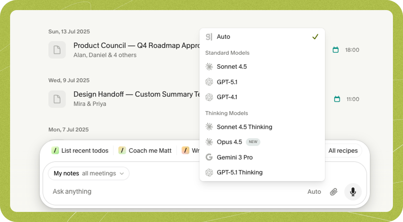Click the paperclip attachment icon

pyautogui.click(x=333, y=192)
